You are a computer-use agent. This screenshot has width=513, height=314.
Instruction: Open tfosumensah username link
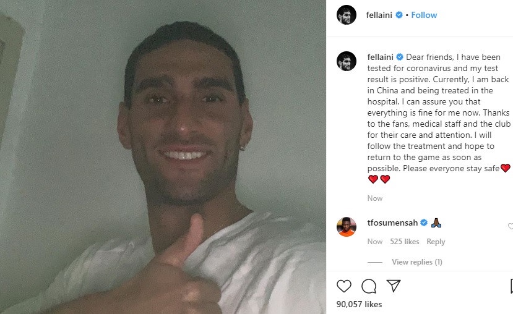(392, 223)
